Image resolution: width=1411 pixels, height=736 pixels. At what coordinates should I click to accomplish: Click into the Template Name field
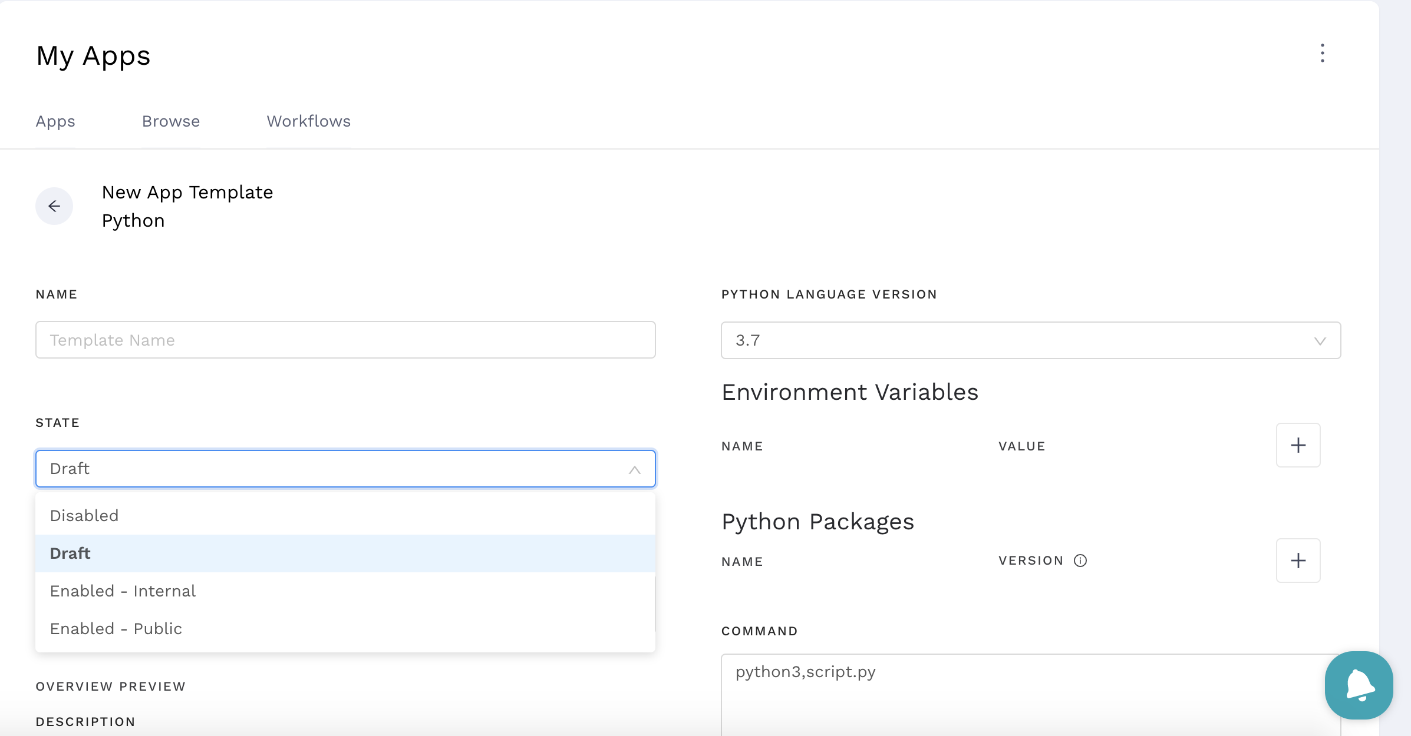tap(345, 340)
